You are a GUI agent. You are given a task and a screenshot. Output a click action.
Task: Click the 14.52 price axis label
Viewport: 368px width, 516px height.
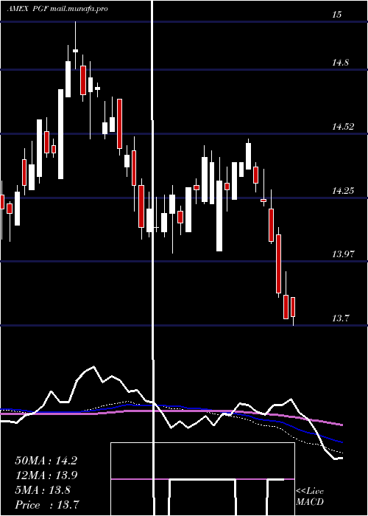point(343,127)
